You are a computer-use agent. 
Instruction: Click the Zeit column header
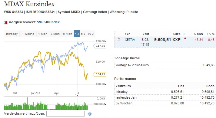[146, 34]
